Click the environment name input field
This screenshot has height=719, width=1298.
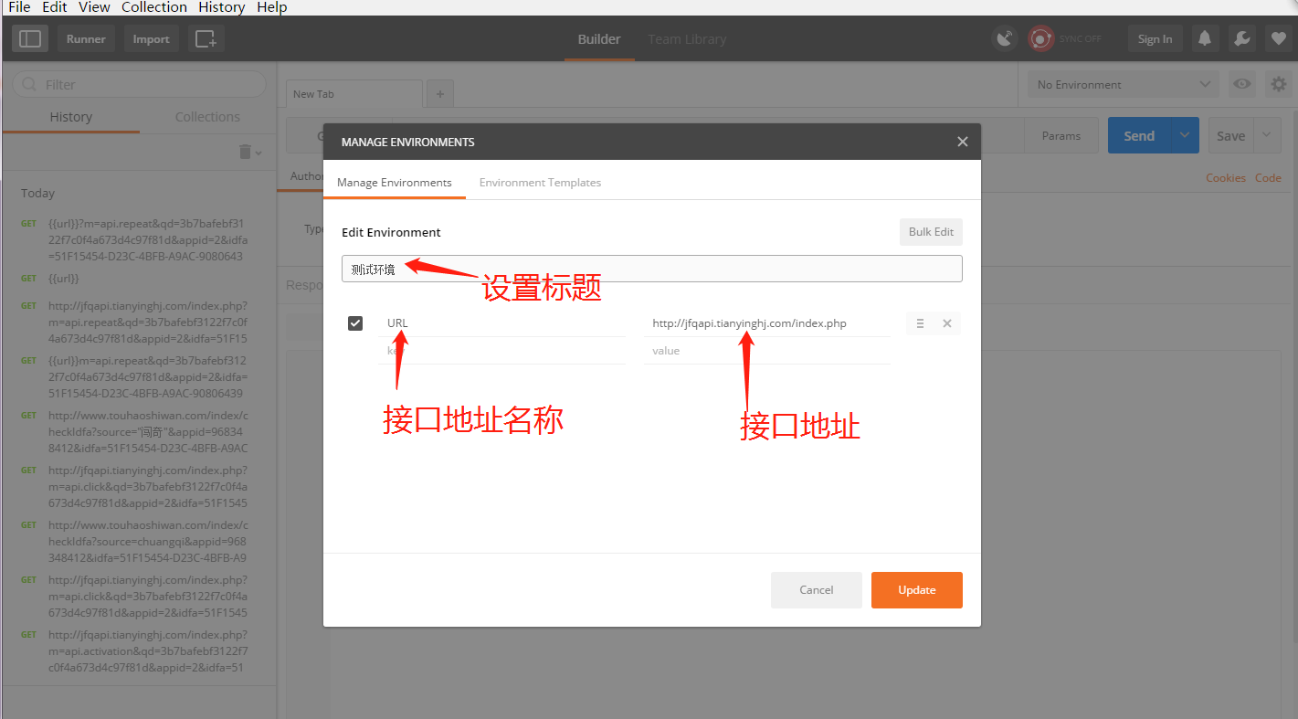click(652, 269)
